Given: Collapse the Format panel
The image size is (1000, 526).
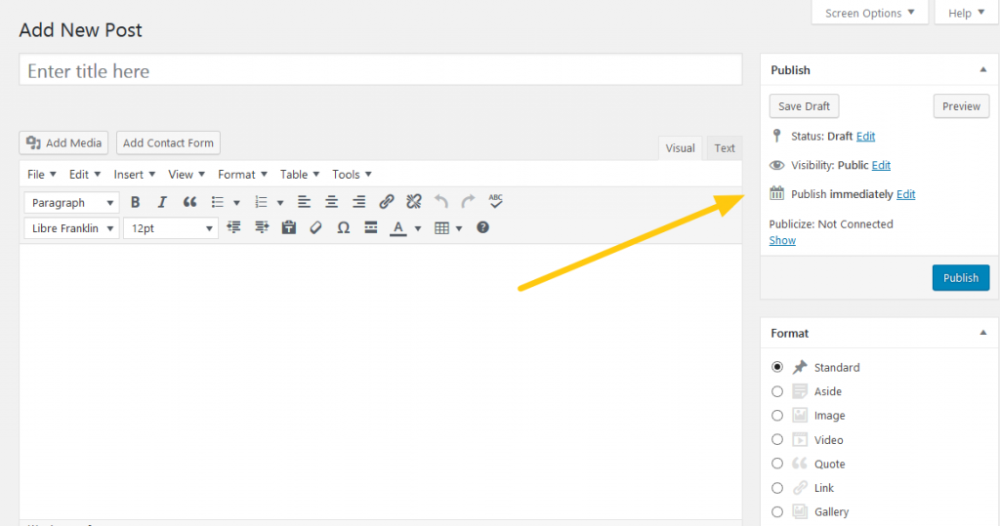Looking at the screenshot, I should (982, 333).
